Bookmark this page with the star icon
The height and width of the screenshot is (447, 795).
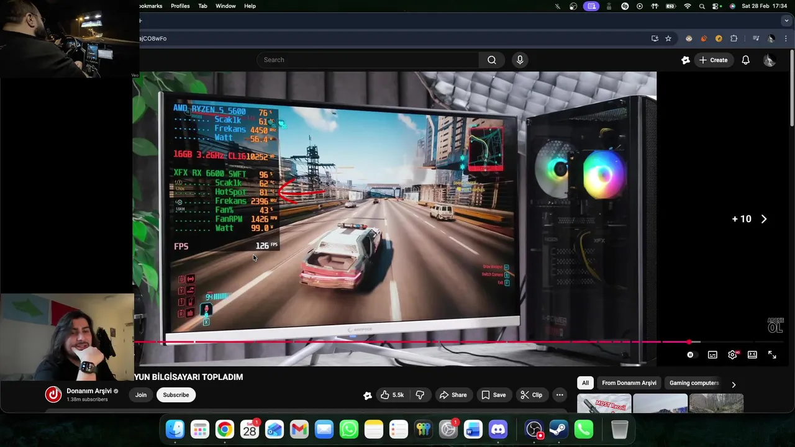coord(668,38)
